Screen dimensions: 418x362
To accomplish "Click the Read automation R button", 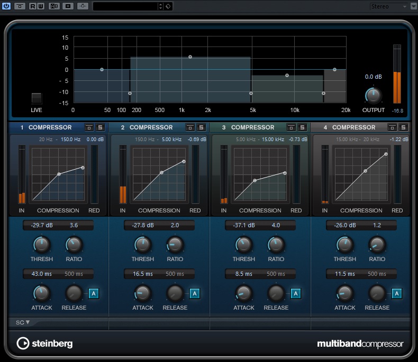I will (x=33, y=6).
